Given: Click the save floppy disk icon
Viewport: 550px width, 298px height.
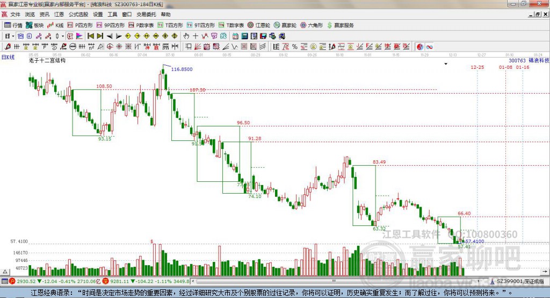Looking at the screenshot, I should point(263,36).
